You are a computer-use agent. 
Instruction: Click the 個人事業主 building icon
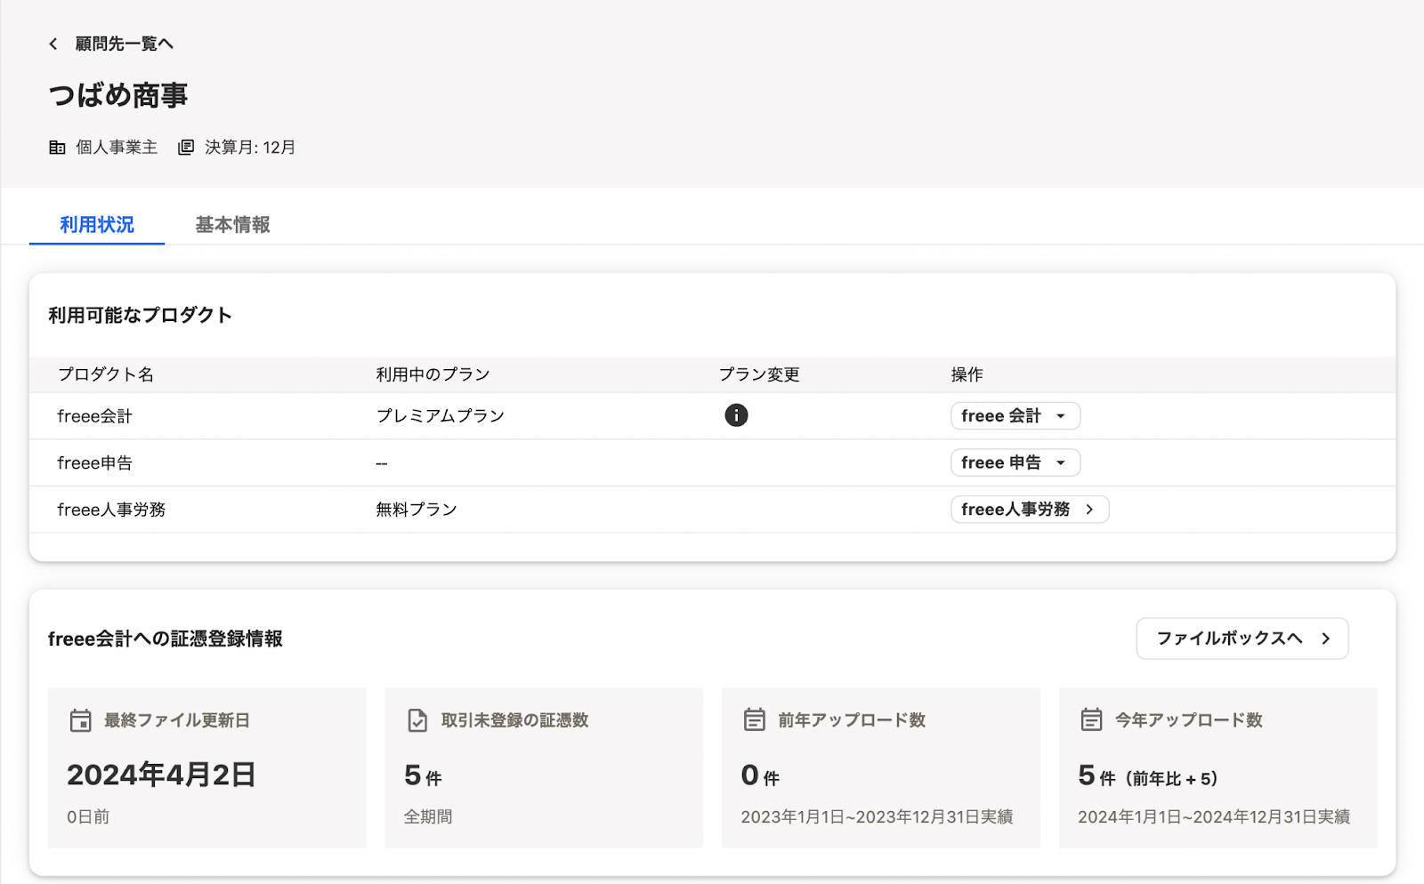(57, 148)
